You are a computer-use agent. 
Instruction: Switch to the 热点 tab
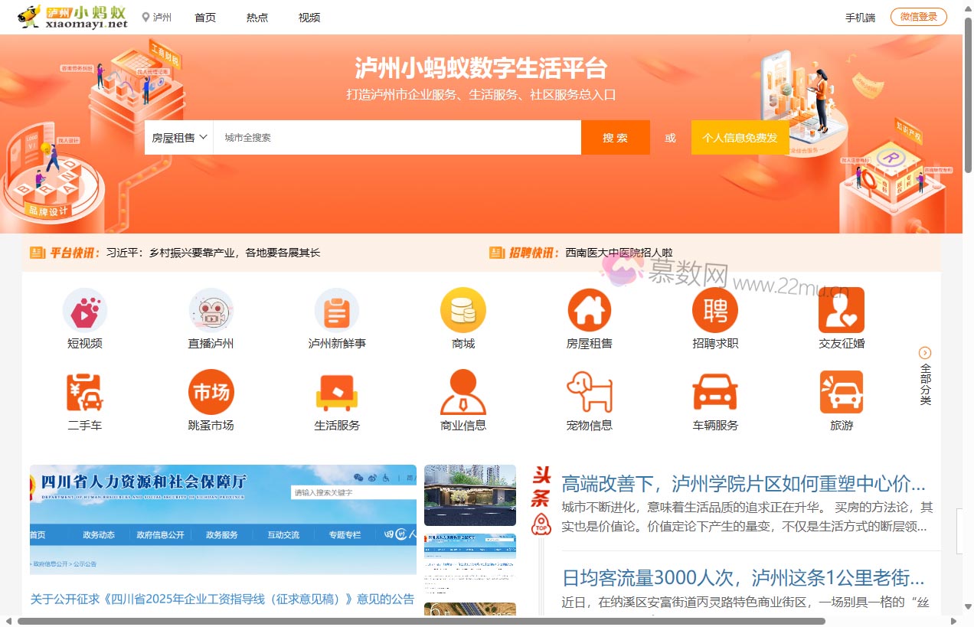[257, 18]
